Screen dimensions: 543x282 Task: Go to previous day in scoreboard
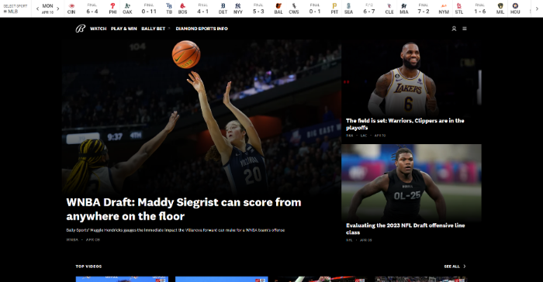pyautogui.click(x=37, y=9)
